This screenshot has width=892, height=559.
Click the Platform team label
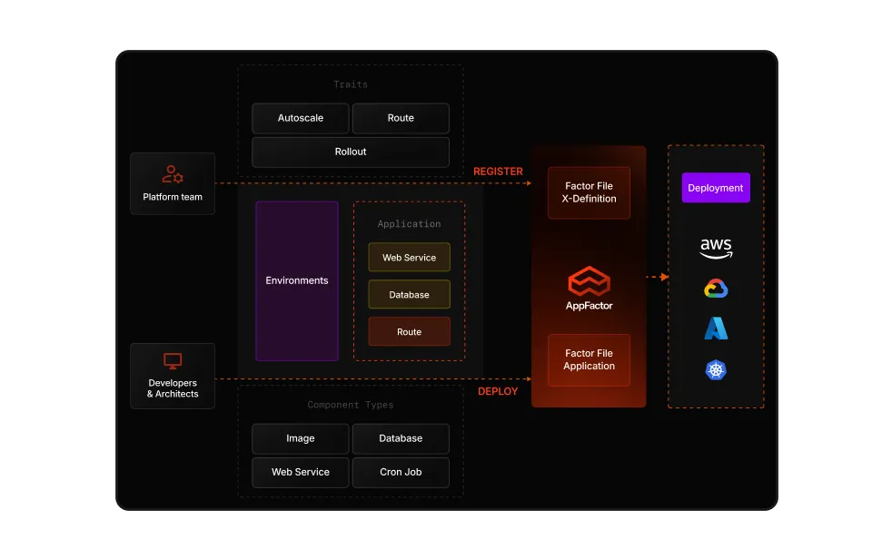[x=173, y=197]
